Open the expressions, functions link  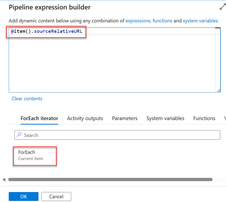(x=149, y=21)
